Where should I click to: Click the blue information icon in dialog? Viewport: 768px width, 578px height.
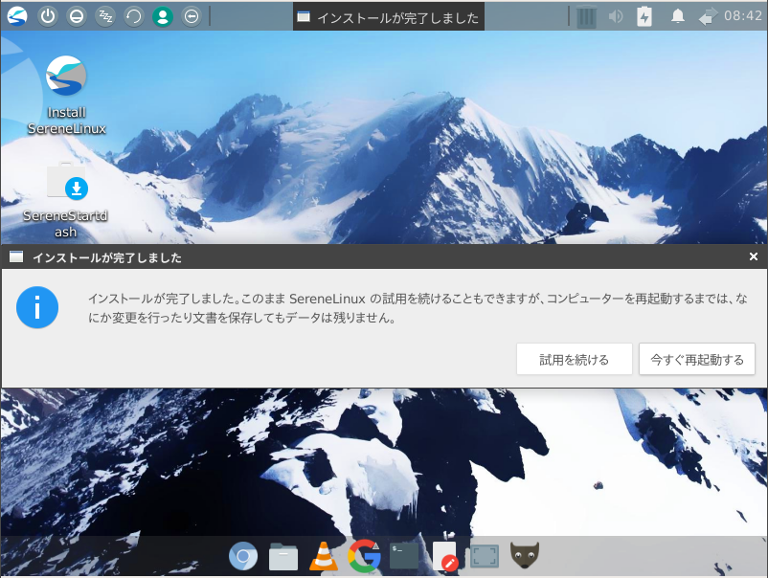[37, 307]
